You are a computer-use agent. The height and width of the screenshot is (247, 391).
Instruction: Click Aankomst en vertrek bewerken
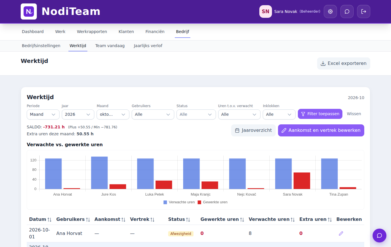click(x=321, y=130)
